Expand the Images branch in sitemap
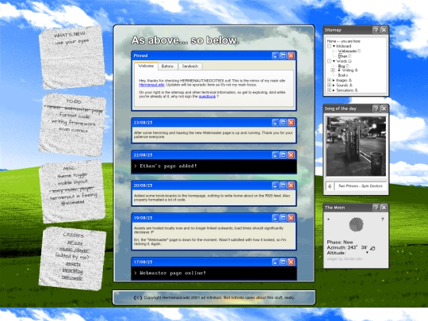 tap(329, 80)
